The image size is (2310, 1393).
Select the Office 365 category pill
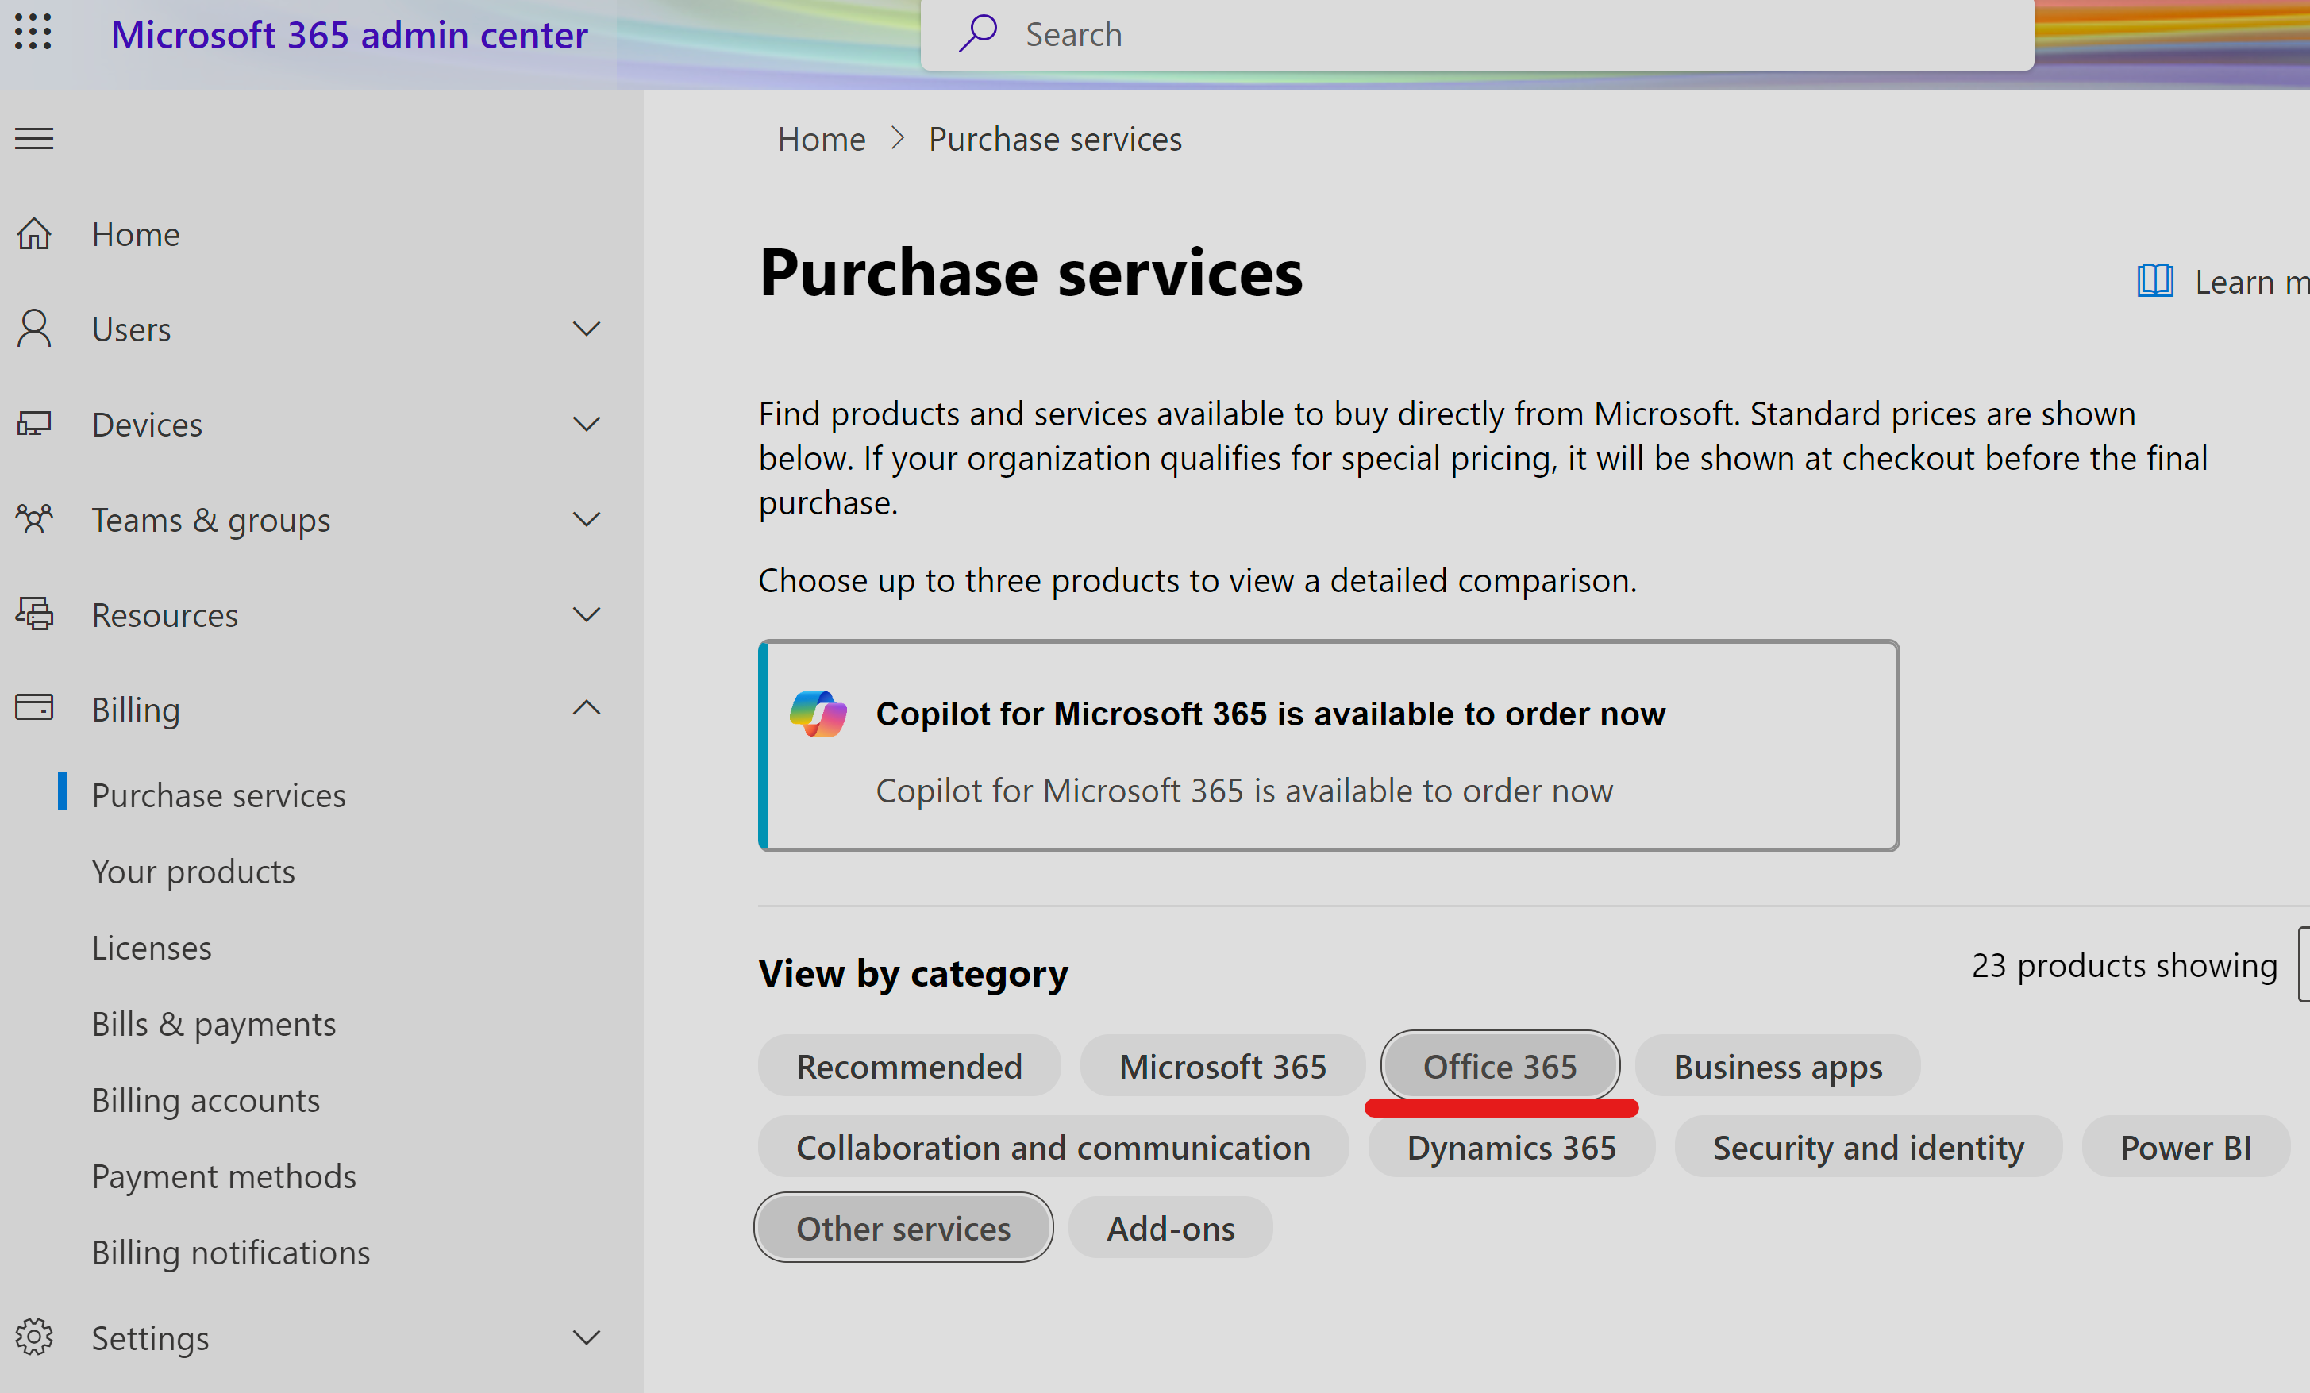point(1500,1066)
